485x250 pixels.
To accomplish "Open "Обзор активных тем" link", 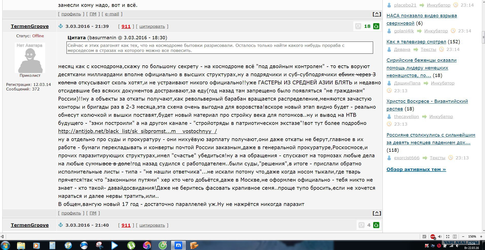I will [x=416, y=169].
